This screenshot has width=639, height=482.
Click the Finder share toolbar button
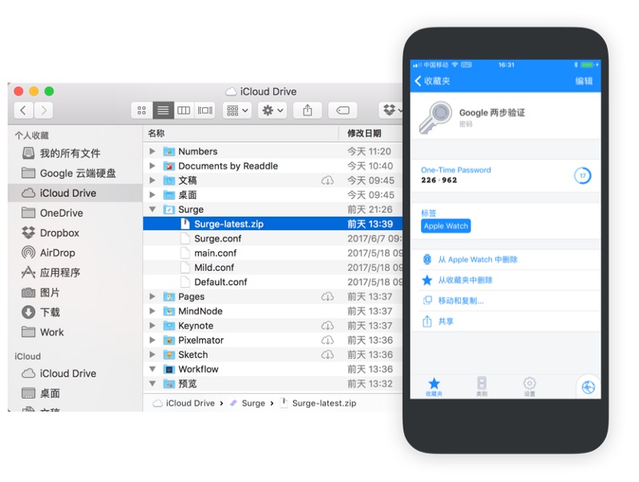308,110
